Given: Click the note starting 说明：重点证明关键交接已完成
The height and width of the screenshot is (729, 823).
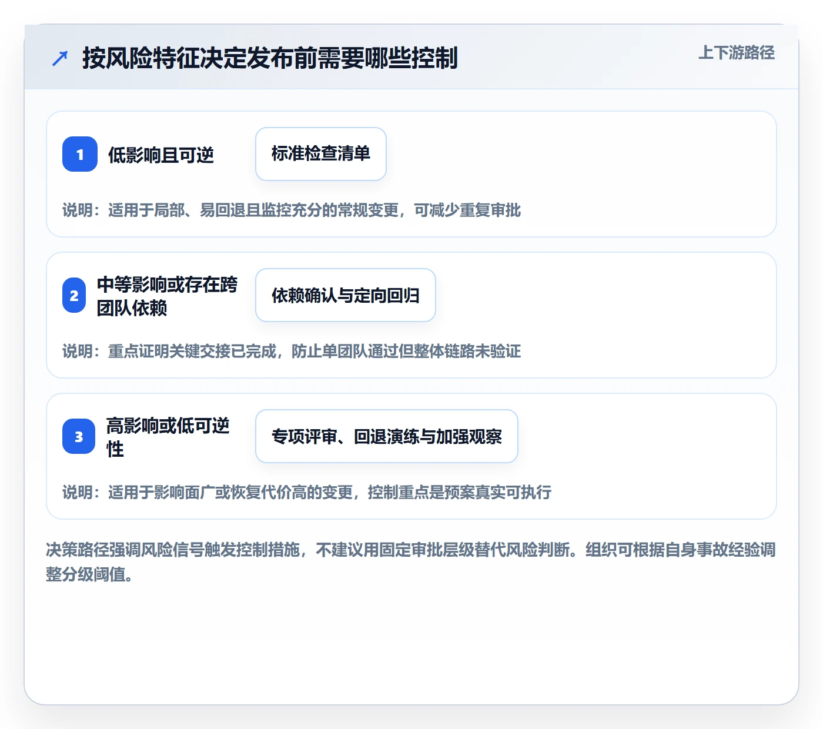Looking at the screenshot, I should pyautogui.click(x=292, y=352).
